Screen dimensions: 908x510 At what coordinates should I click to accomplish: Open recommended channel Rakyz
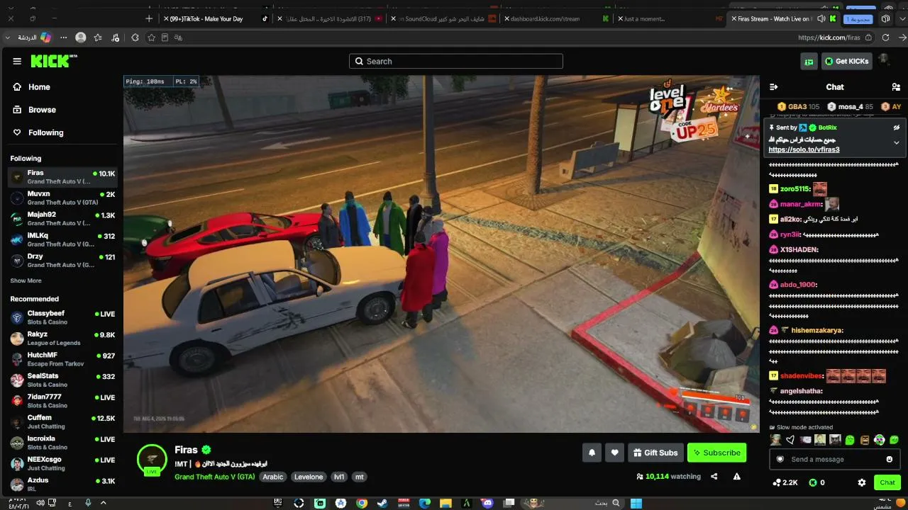(62, 339)
